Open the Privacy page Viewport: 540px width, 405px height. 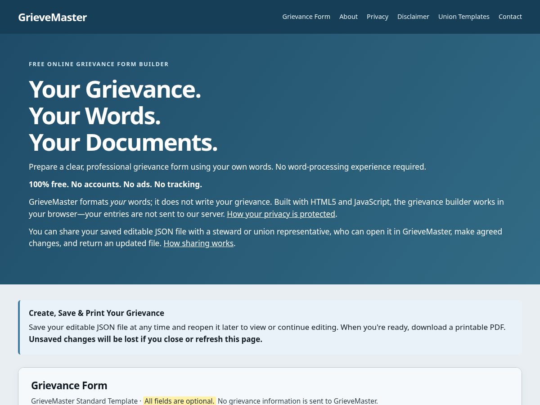[x=378, y=17]
